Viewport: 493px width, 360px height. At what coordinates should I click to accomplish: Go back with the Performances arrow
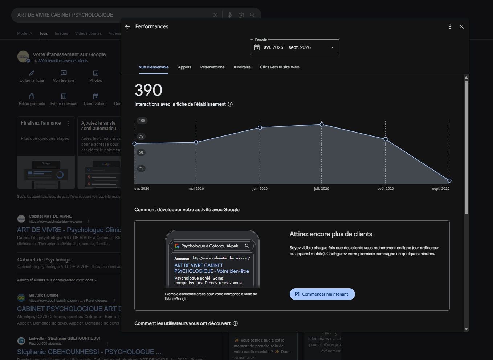coord(127,27)
